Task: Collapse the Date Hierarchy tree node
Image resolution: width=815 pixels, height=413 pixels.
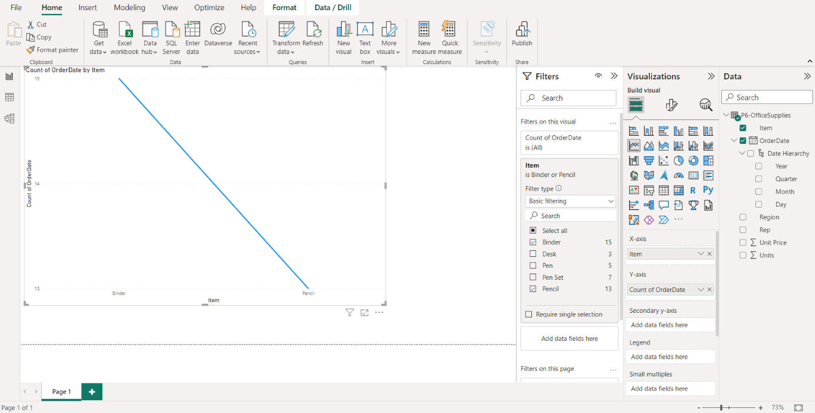Action: tap(742, 154)
